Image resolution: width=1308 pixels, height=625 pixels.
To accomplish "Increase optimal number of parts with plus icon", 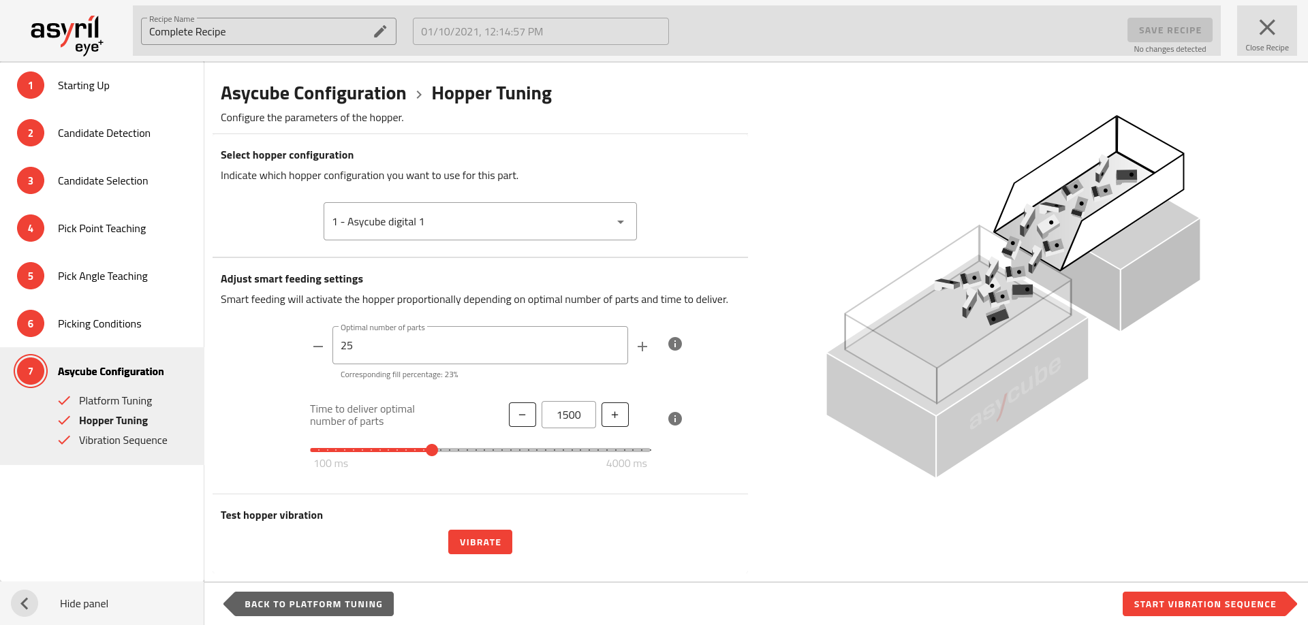I will tap(642, 347).
